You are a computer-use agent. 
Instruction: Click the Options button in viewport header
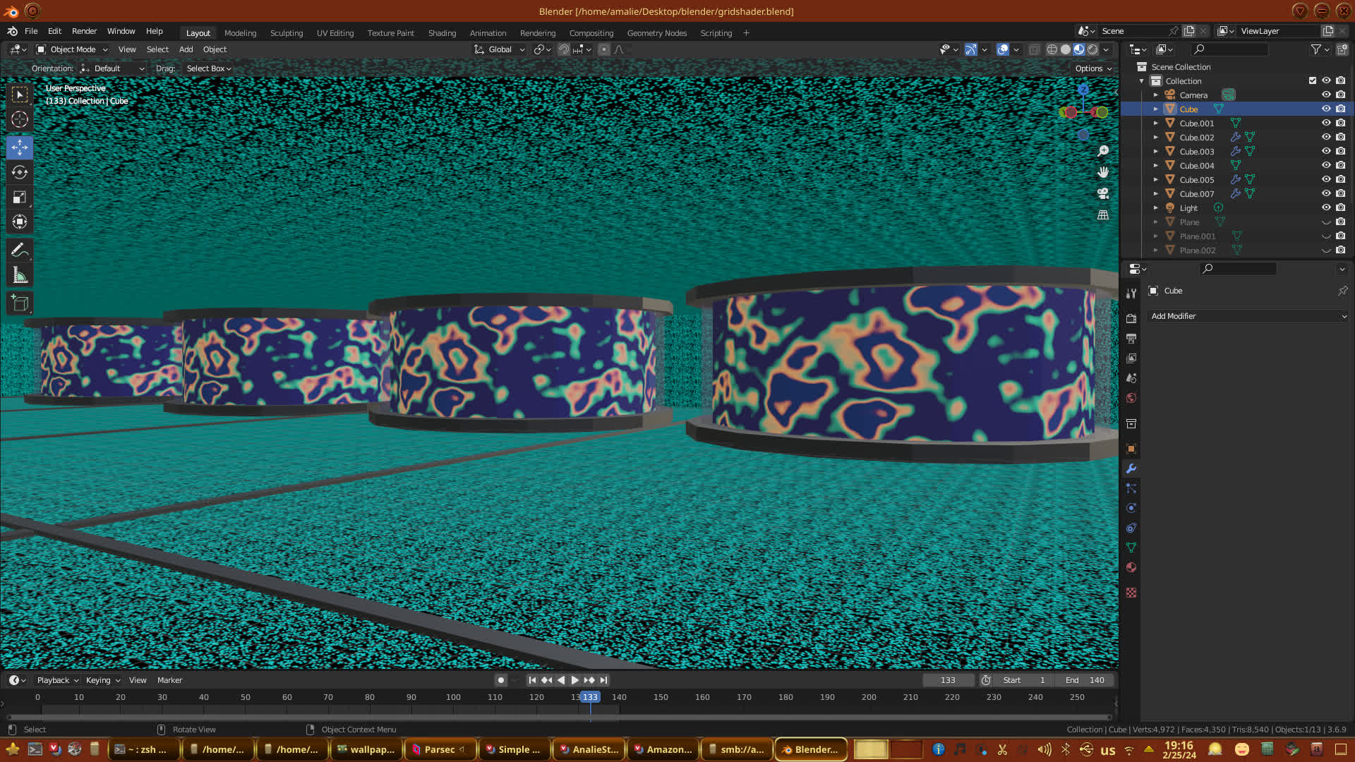pos(1093,68)
